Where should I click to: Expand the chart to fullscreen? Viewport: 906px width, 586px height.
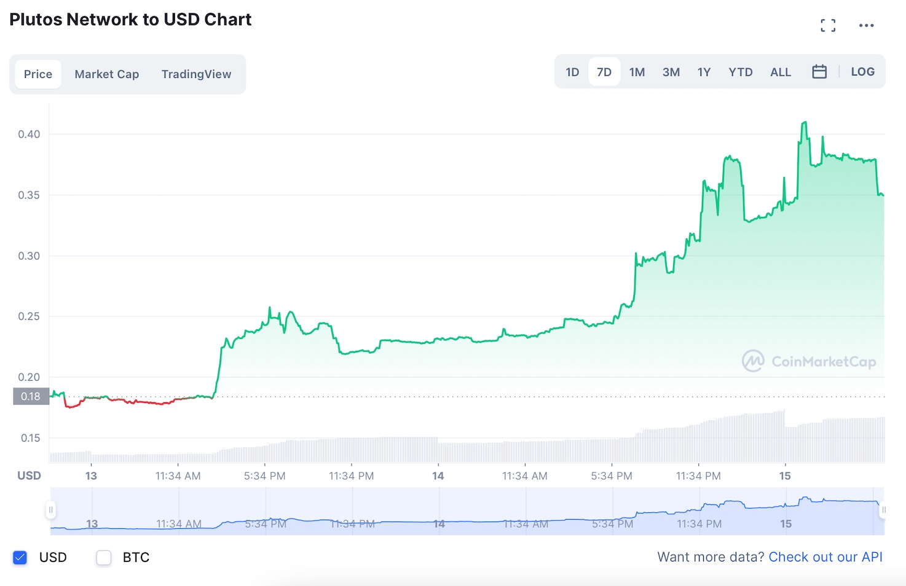click(x=827, y=25)
